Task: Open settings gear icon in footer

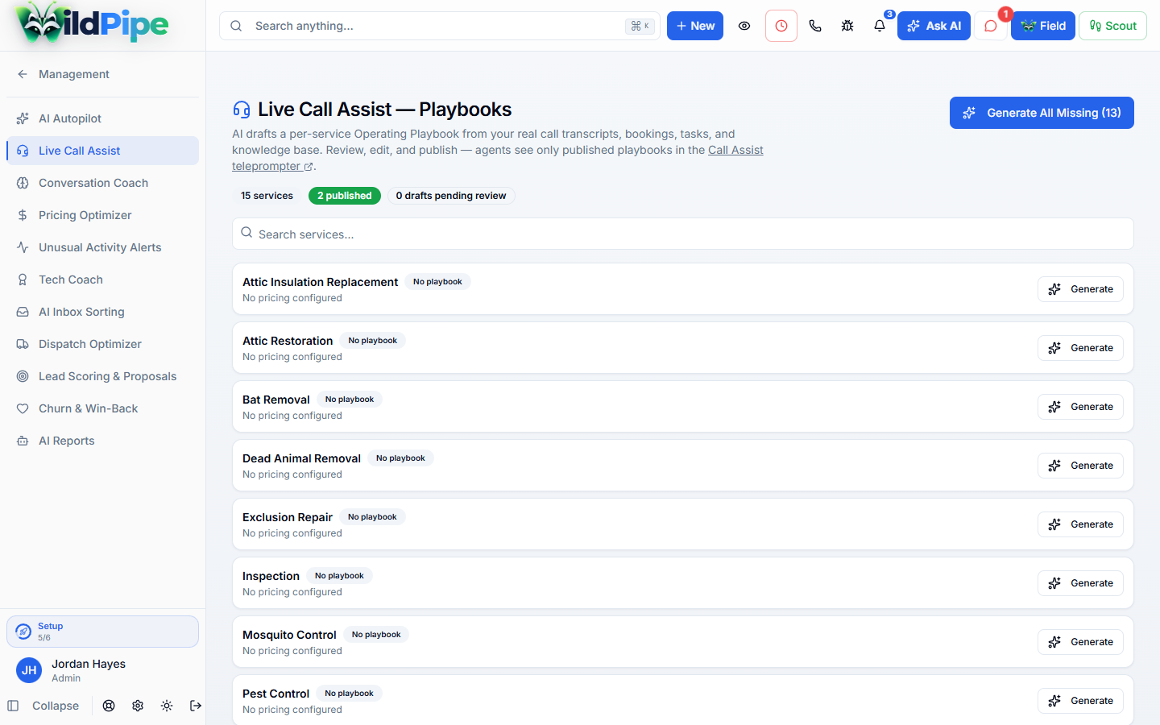Action: tap(138, 706)
